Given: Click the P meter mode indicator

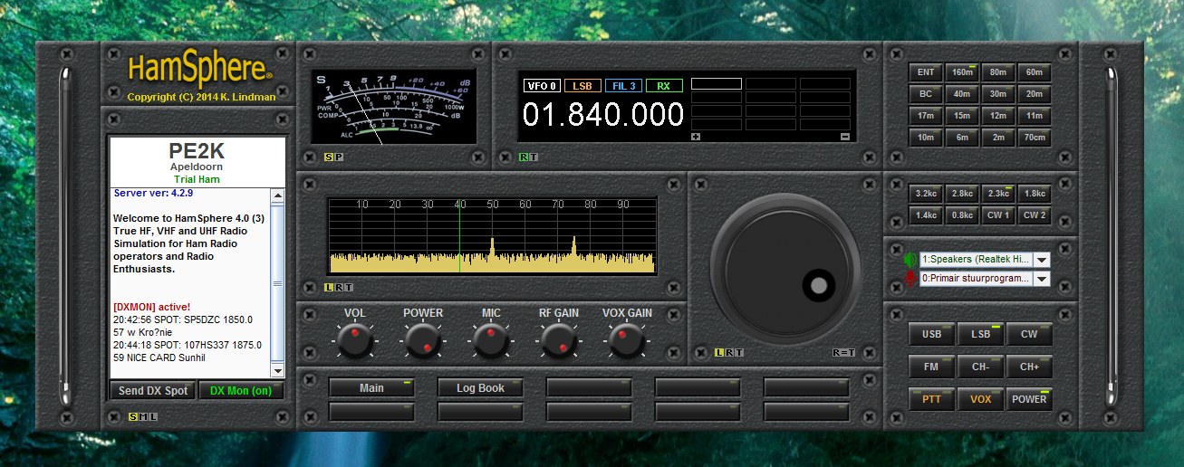Looking at the screenshot, I should click(x=339, y=157).
